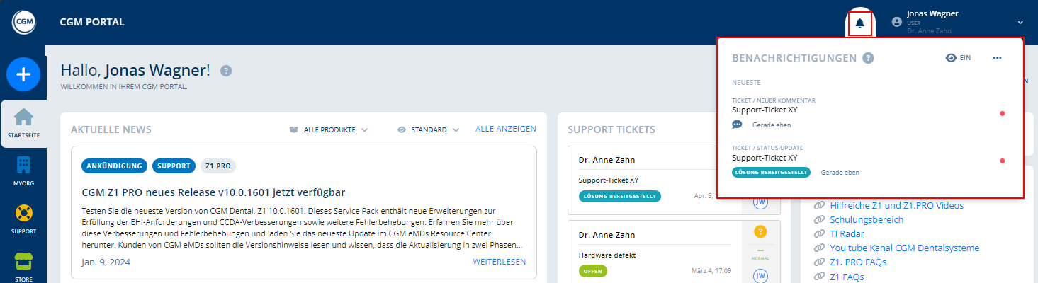This screenshot has height=283, width=1038.
Task: Click Weiterlesen on the news article
Action: pyautogui.click(x=499, y=262)
